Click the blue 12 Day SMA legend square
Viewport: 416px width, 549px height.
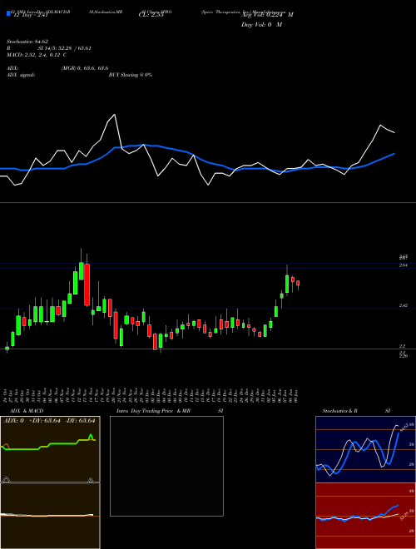click(x=9, y=13)
